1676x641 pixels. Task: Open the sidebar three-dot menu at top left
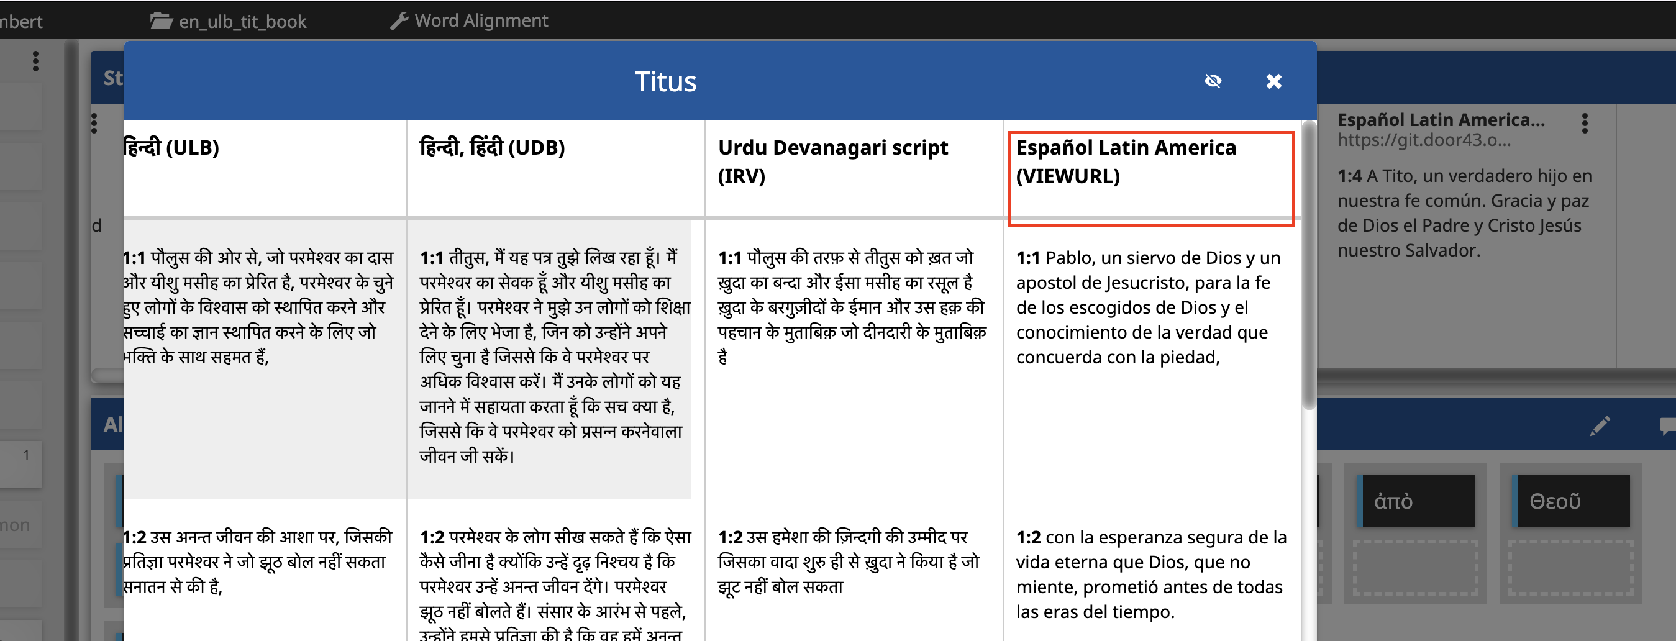36,61
